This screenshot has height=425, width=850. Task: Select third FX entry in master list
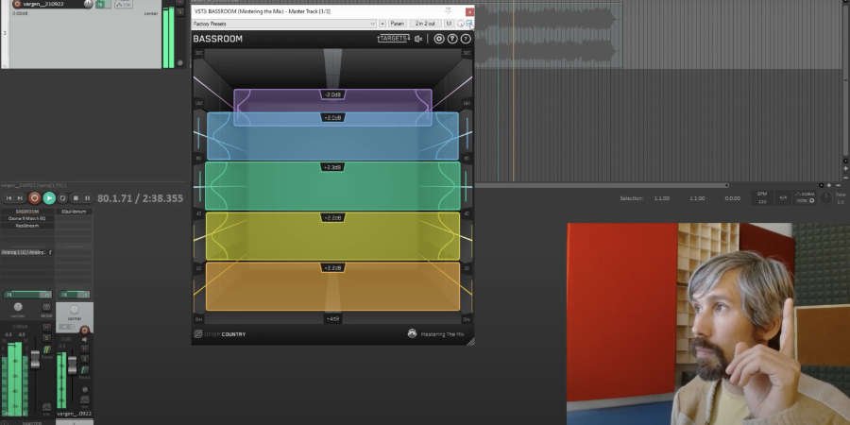(x=27, y=226)
